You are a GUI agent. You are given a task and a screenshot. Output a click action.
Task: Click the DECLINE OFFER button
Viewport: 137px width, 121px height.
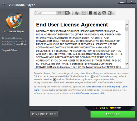[44, 114]
